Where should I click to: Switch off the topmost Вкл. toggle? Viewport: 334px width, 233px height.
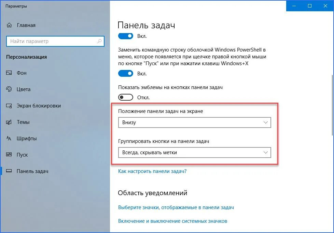tap(126, 36)
